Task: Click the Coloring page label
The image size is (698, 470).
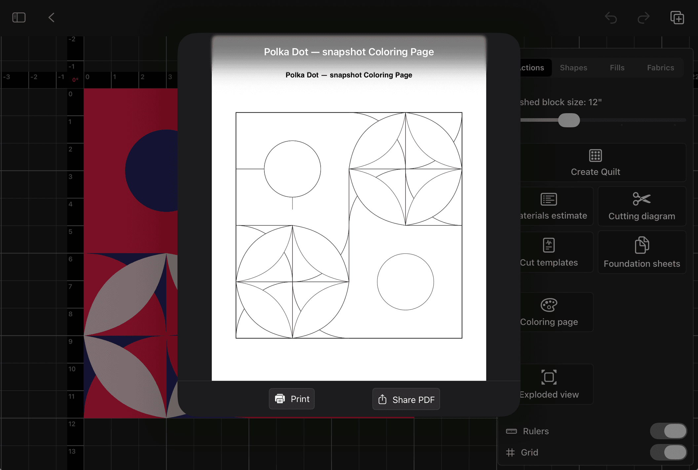Action: [549, 322]
